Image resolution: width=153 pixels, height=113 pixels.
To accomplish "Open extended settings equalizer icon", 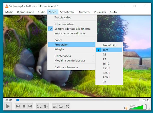I will tap(46, 106).
